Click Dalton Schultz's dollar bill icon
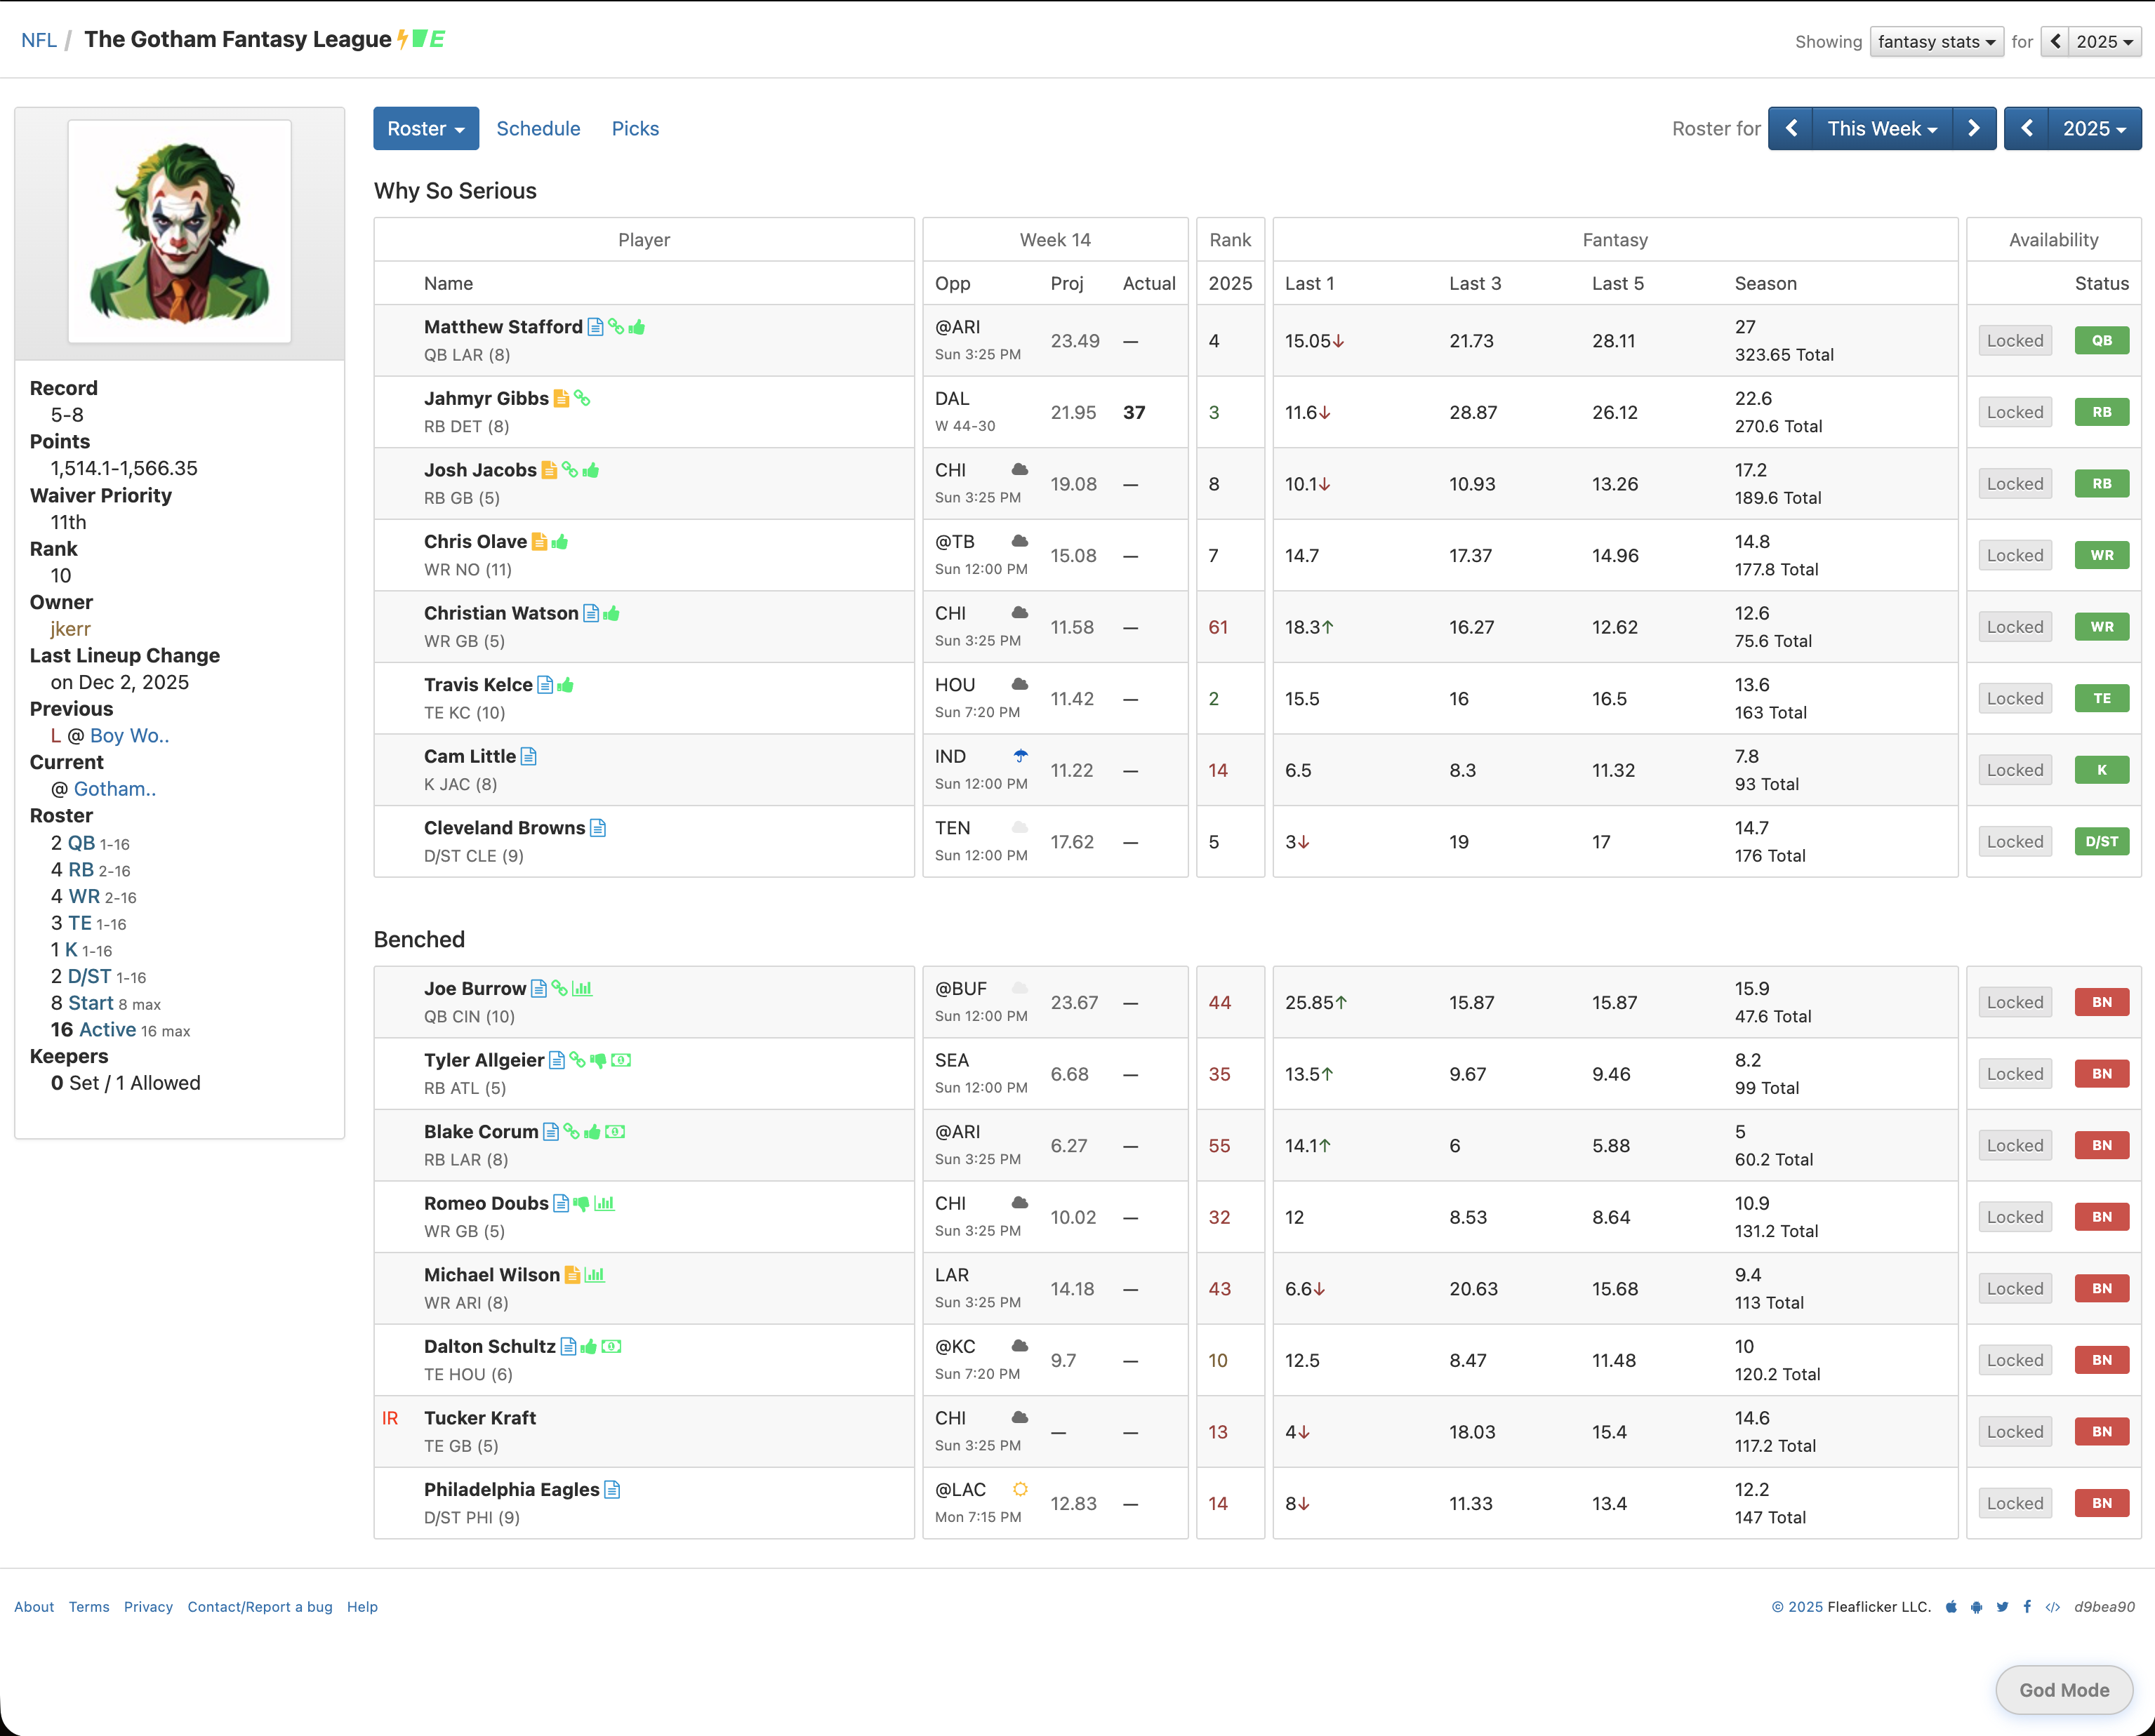Screen dimensions: 2155x1736 point(611,1347)
